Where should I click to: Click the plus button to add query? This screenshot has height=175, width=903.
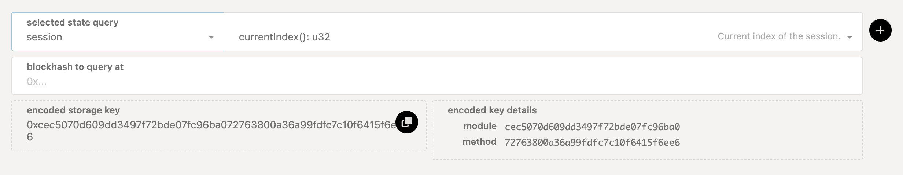click(880, 30)
